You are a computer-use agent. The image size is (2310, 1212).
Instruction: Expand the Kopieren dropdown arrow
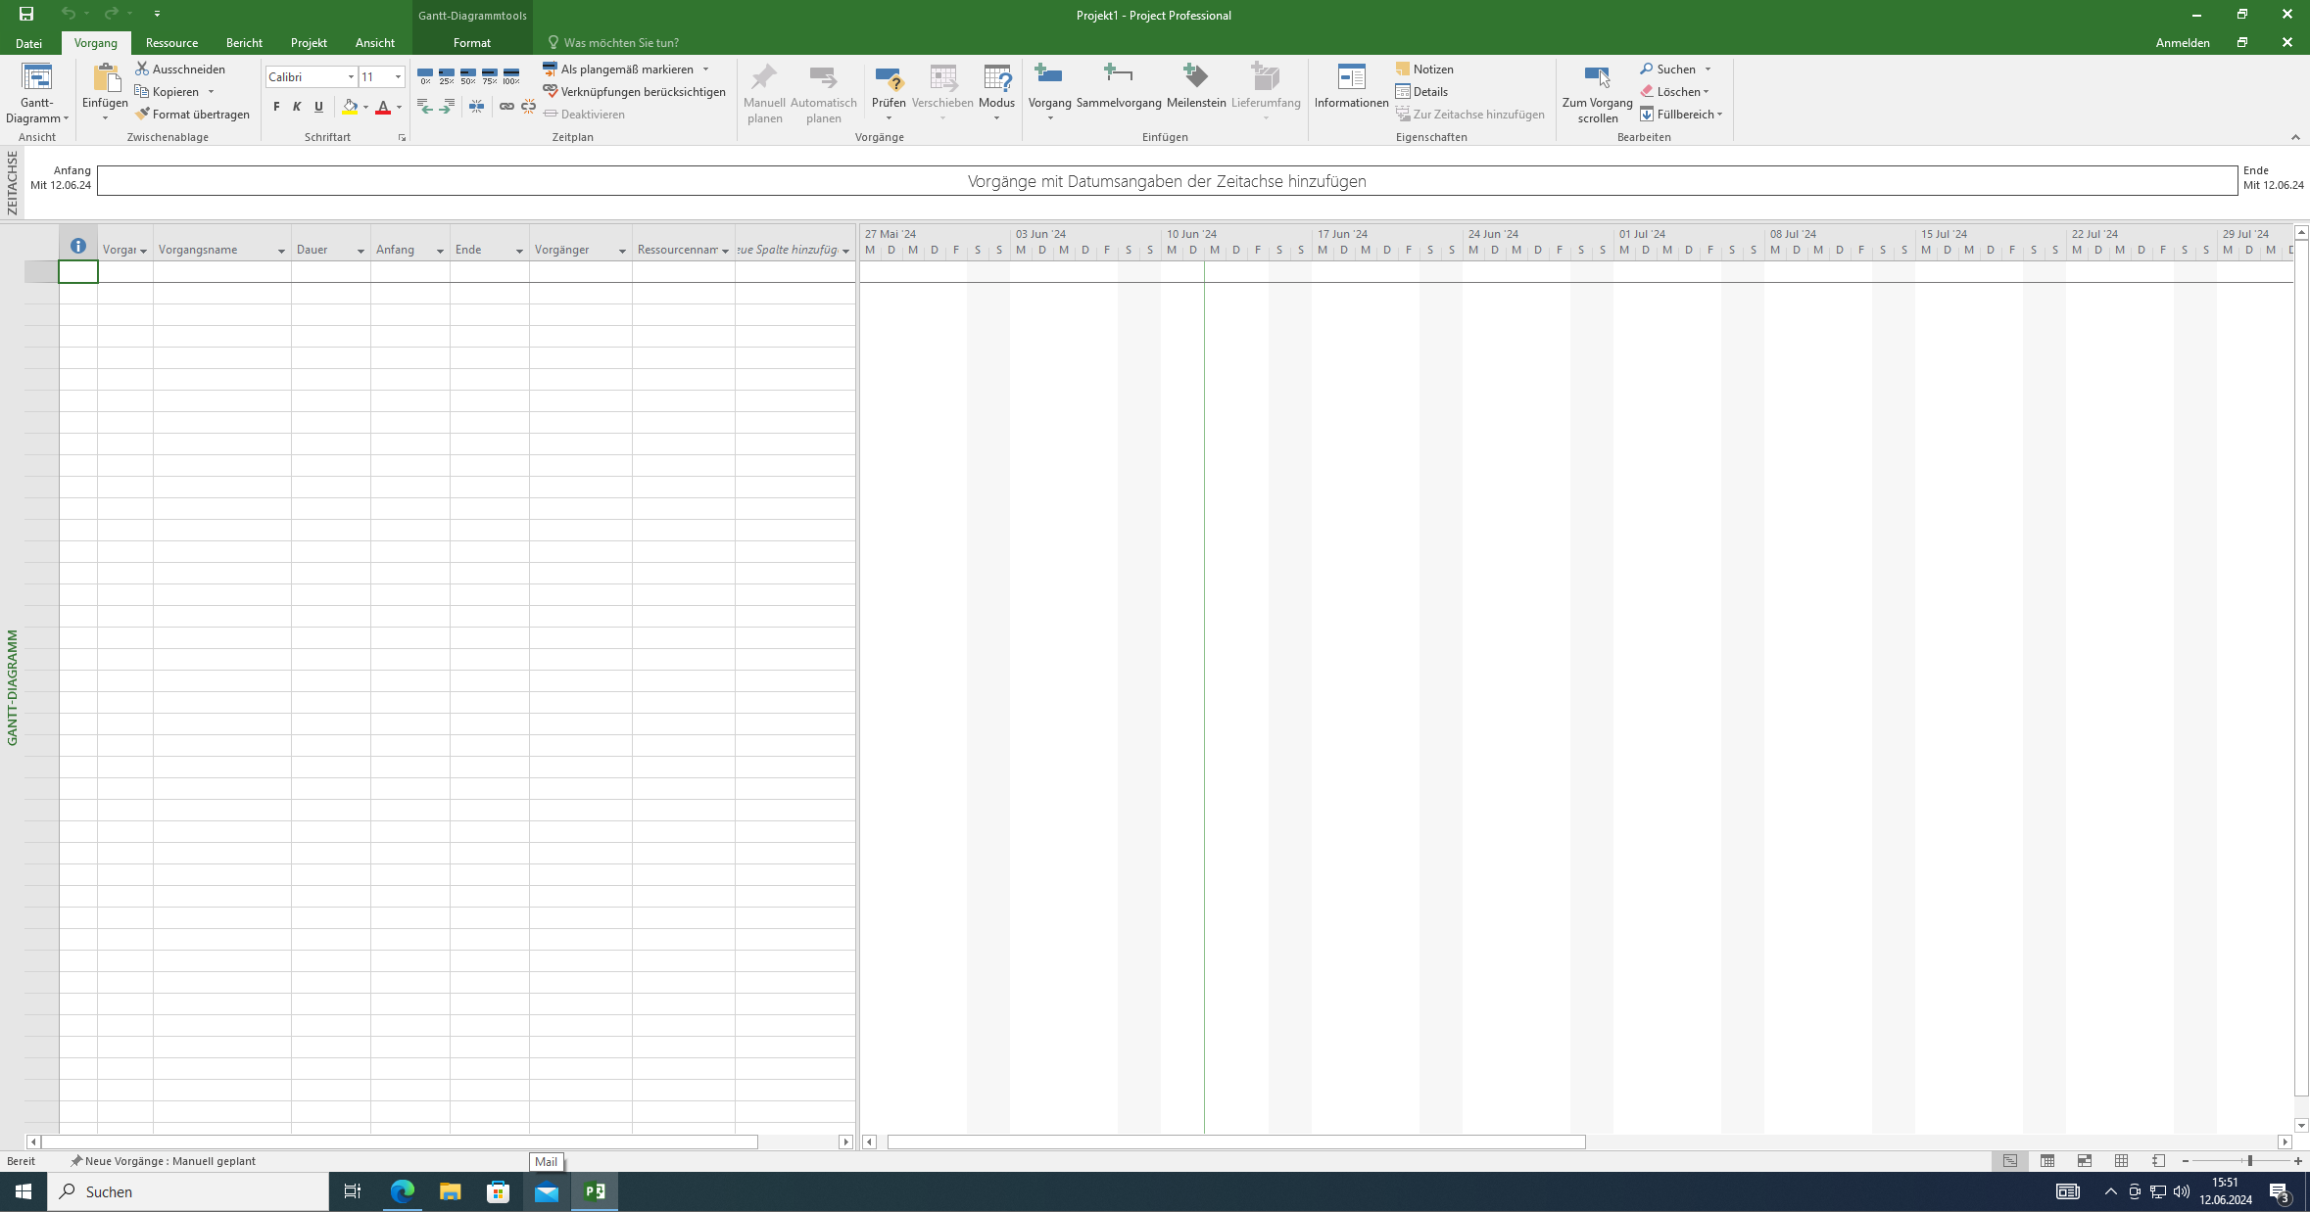coord(211,92)
